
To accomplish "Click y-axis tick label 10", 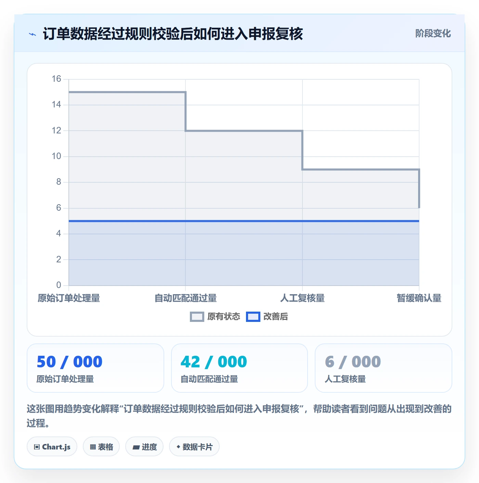I will [56, 156].
